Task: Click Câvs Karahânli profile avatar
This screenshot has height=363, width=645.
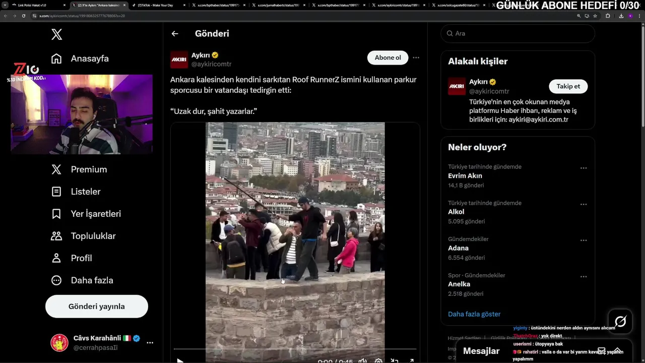Action: 59,343
